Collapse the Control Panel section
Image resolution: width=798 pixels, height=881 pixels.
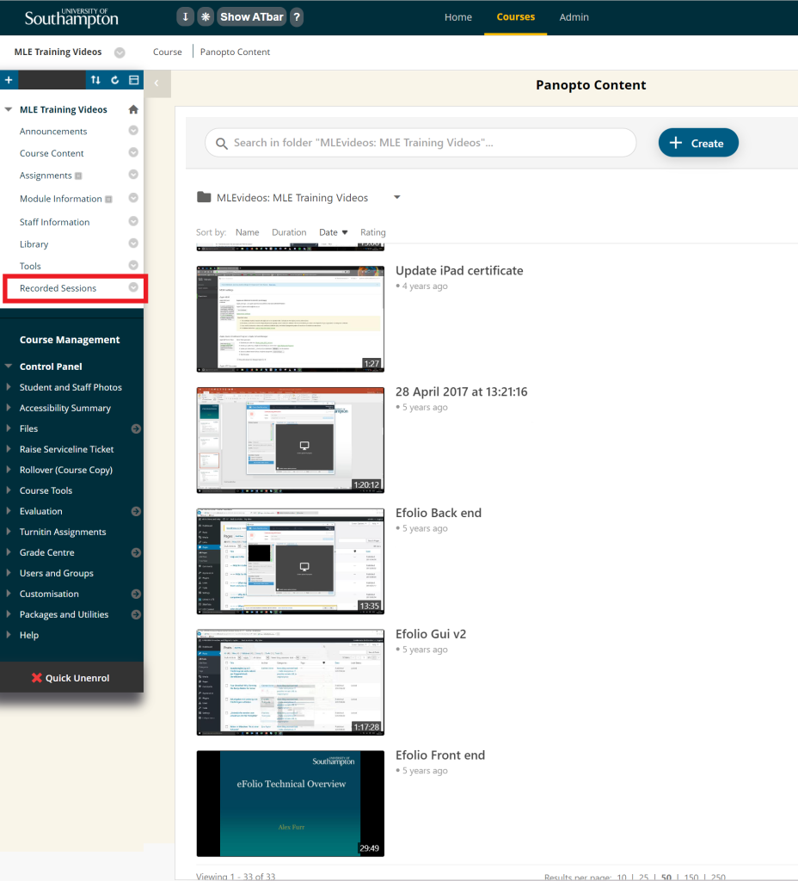pos(9,366)
